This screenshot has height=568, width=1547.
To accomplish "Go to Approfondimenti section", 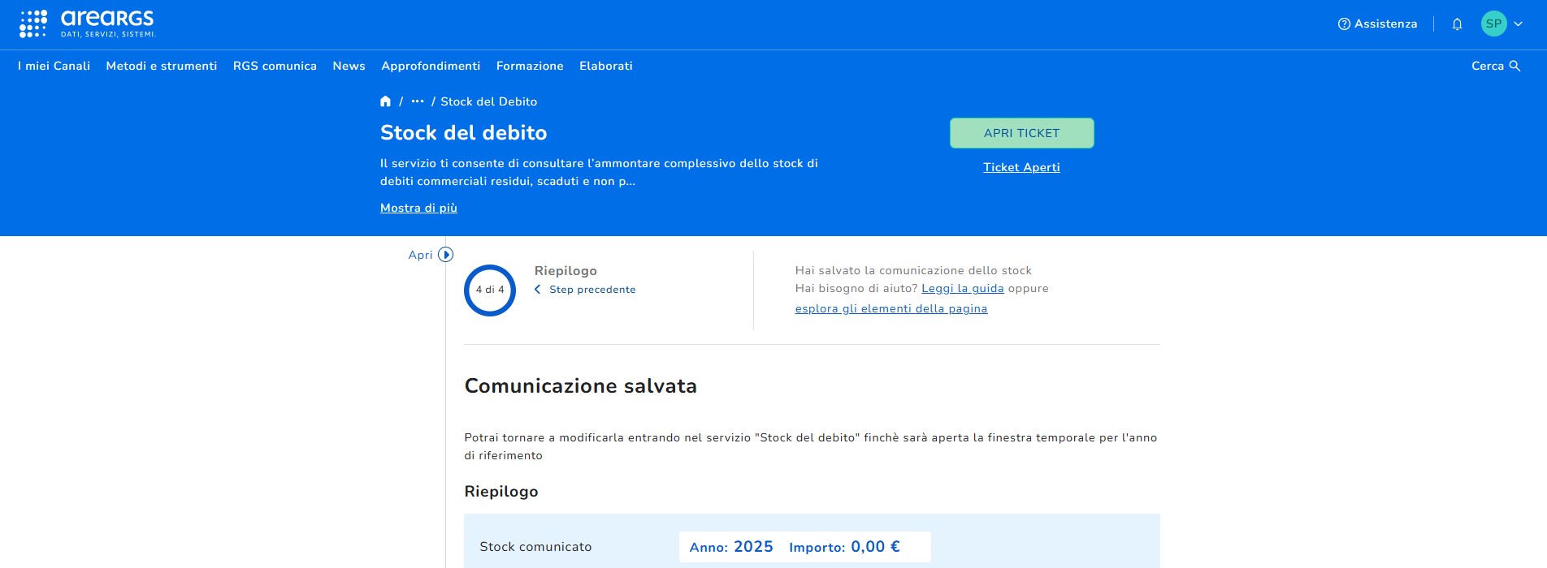I will coord(431,66).
